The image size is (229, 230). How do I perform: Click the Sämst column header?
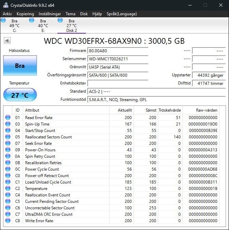[x=146, y=110]
